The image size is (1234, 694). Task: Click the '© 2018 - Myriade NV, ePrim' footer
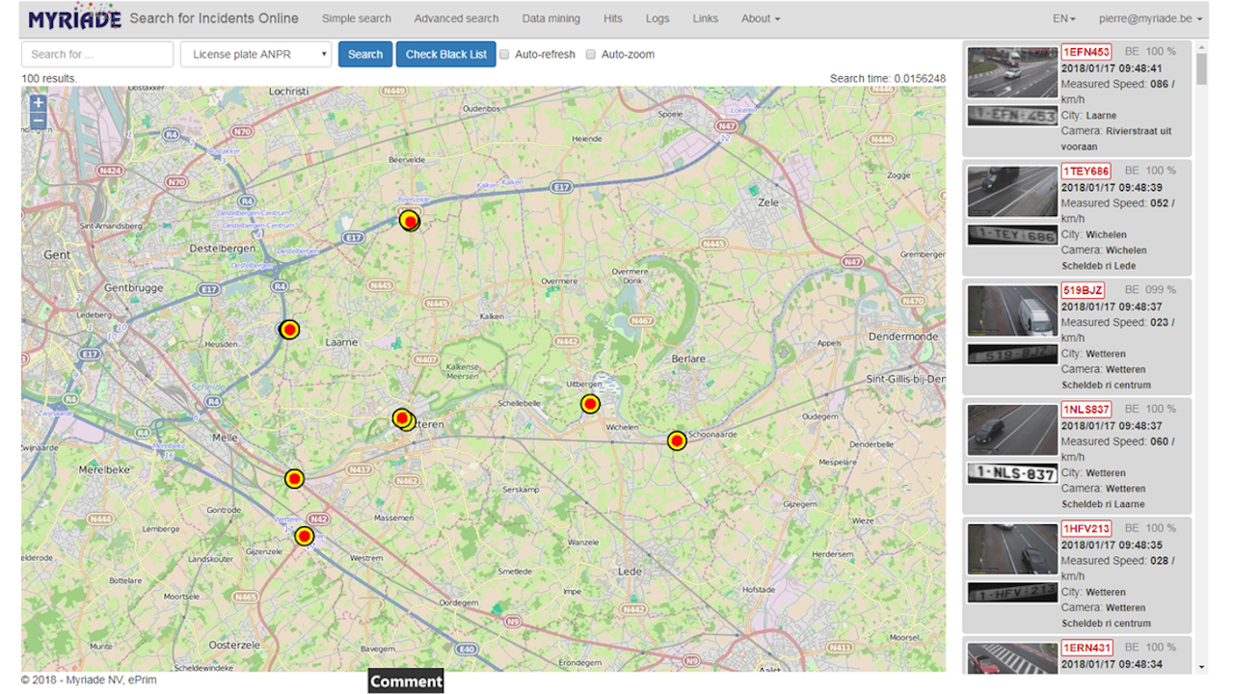pyautogui.click(x=89, y=681)
